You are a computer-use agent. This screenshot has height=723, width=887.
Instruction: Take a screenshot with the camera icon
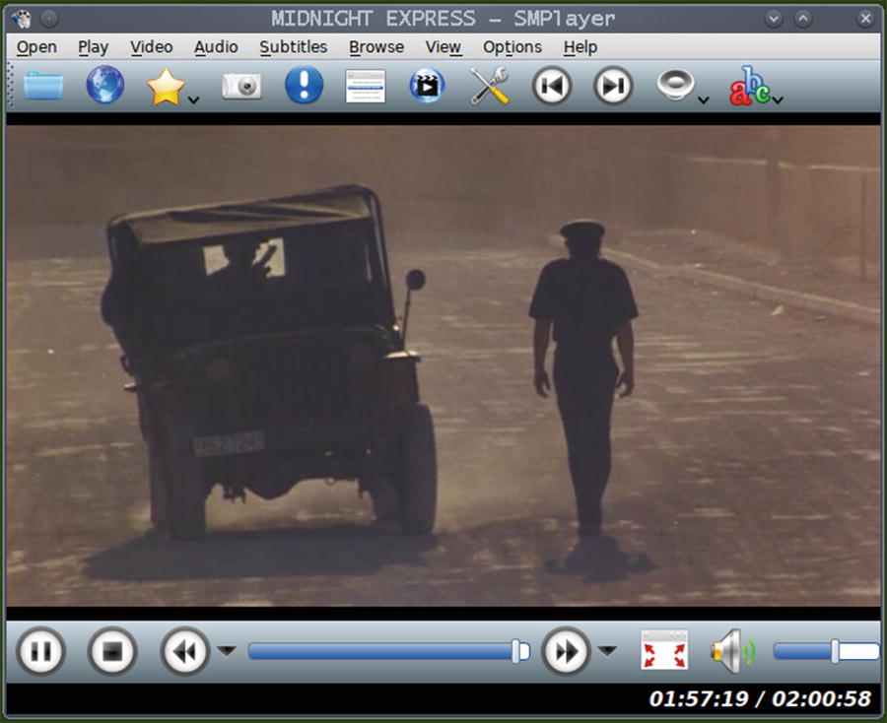(241, 86)
